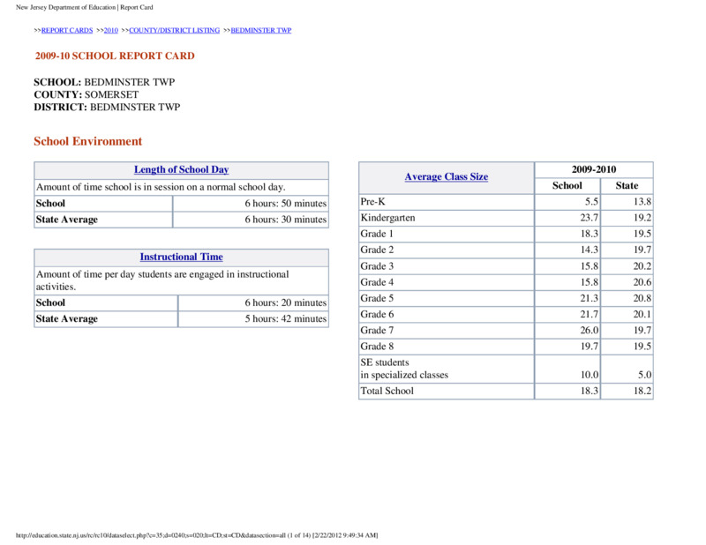The image size is (706, 545).
Task: Open the Length of School Day link
Action: point(182,169)
